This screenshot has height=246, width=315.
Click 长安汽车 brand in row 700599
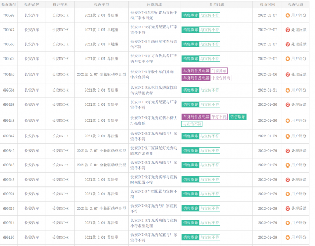tap(32, 15)
